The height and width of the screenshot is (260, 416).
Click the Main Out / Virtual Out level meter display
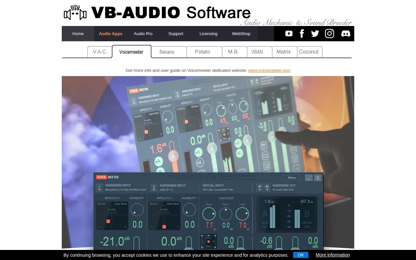point(287,214)
